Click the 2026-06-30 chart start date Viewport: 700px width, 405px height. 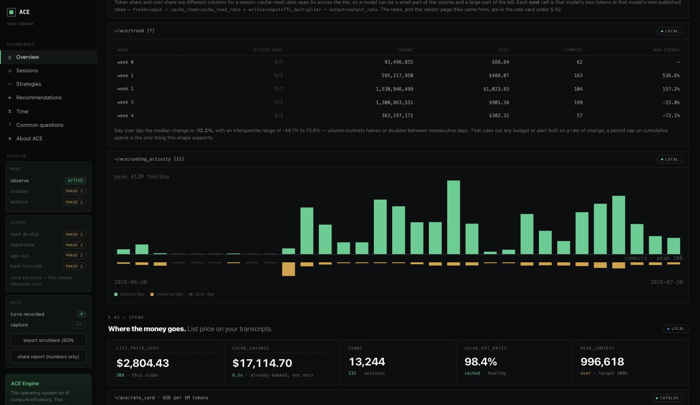click(x=130, y=283)
